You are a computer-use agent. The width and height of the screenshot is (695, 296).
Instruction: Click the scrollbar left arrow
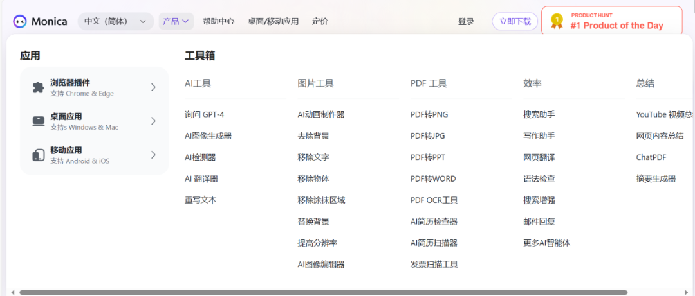coord(13,292)
